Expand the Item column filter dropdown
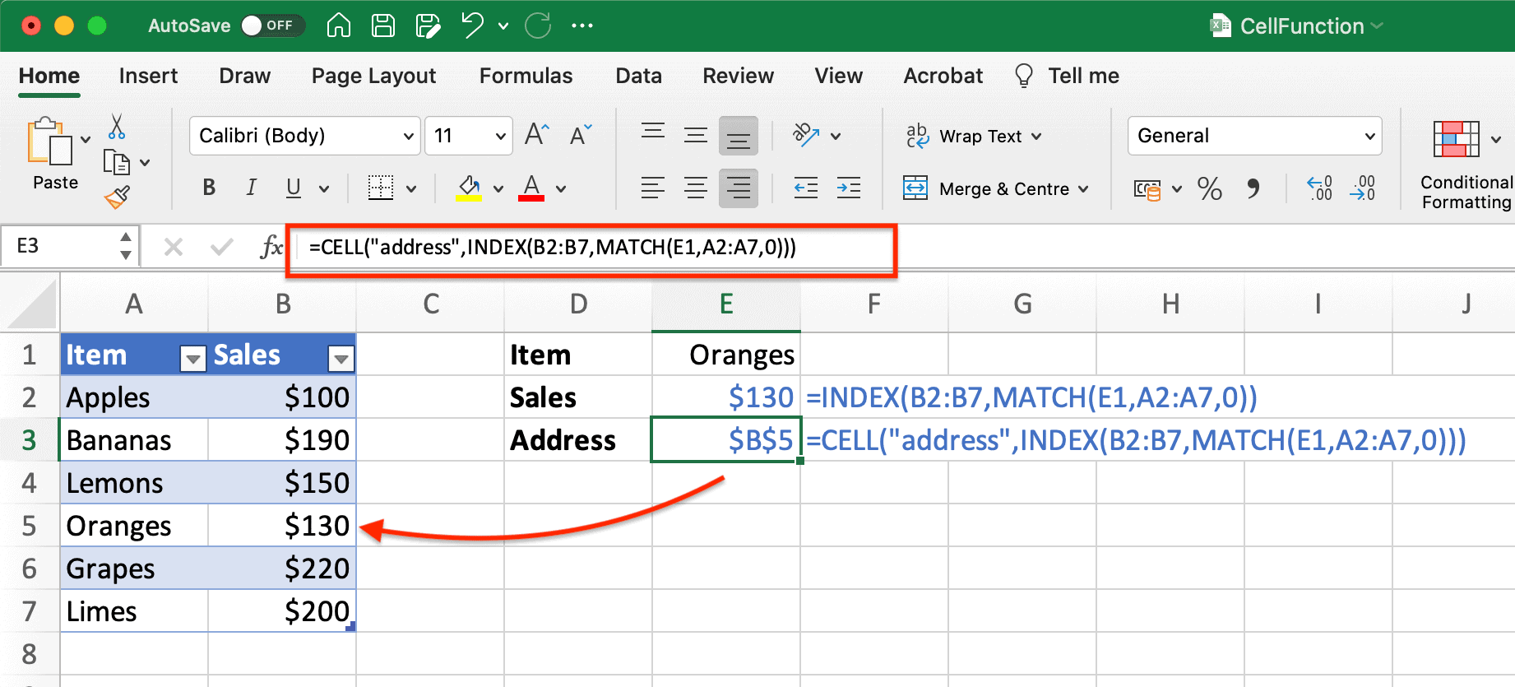Image resolution: width=1515 pixels, height=687 pixels. point(193,358)
